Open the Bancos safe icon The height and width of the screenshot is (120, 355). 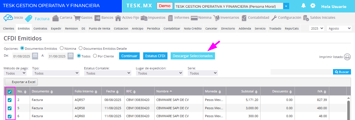[x=97, y=18]
